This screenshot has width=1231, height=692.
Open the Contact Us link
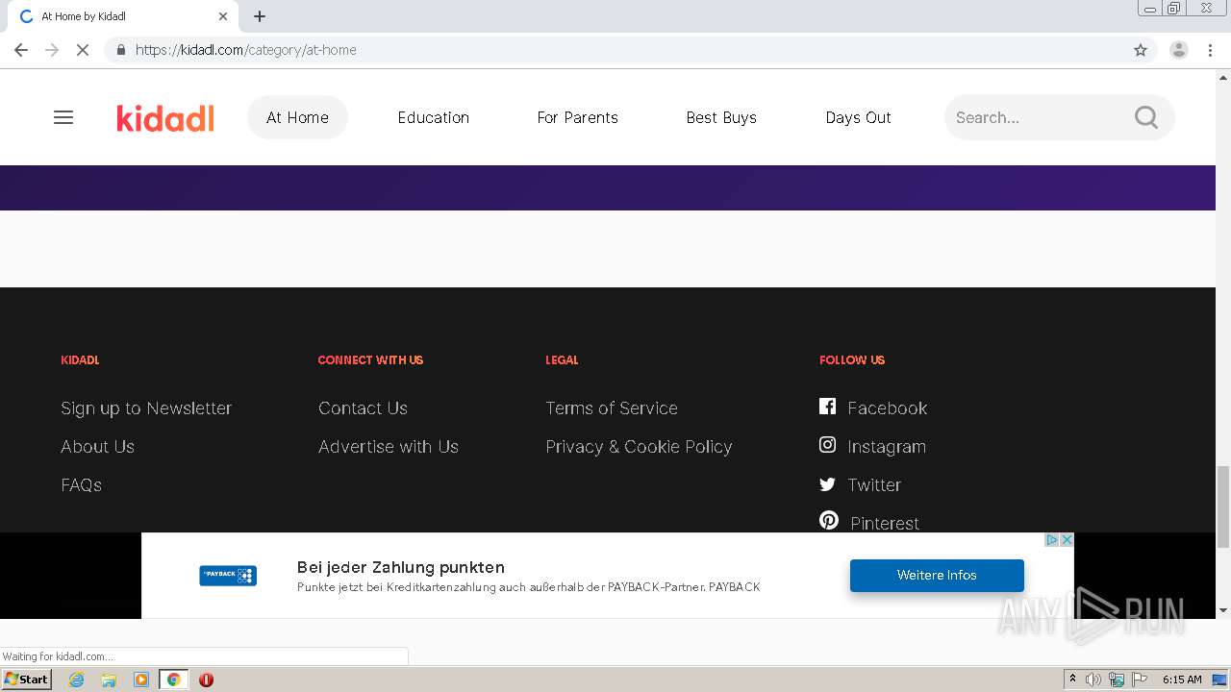[x=363, y=408]
